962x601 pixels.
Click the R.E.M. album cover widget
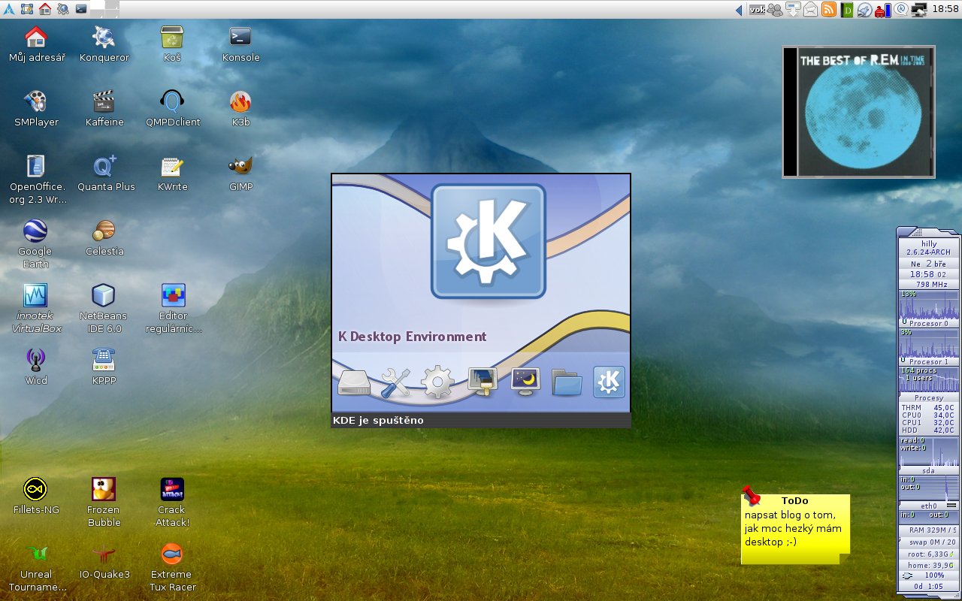click(858, 112)
